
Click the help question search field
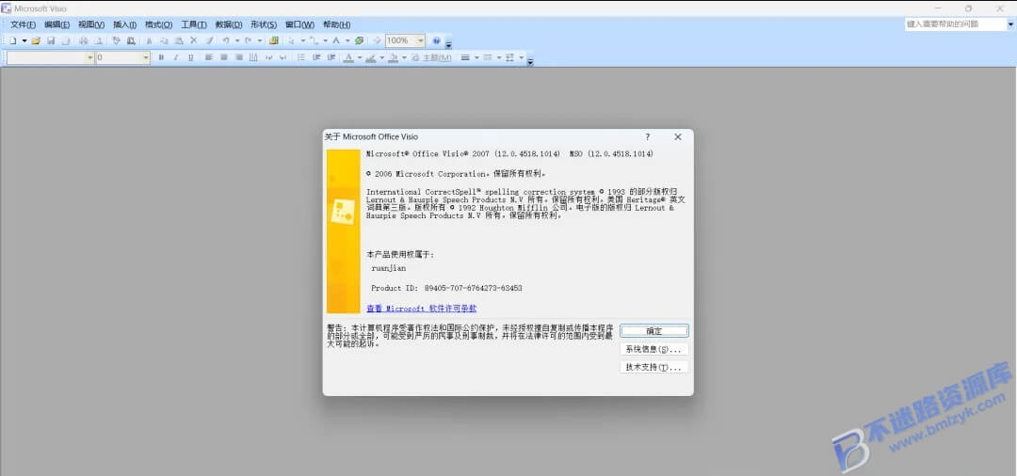956,24
